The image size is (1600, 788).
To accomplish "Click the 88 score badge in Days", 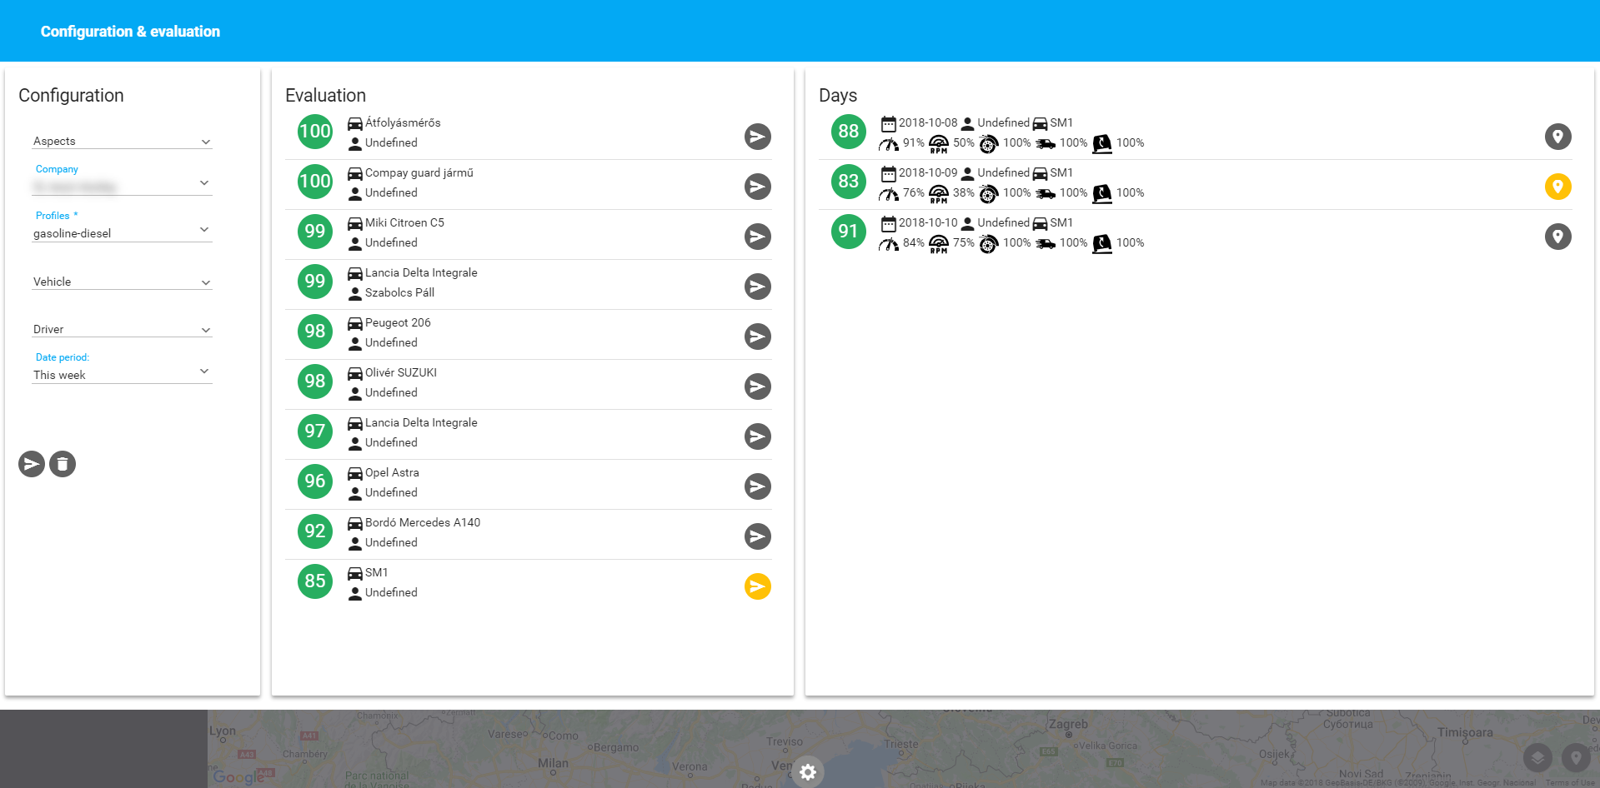I will coord(848,132).
